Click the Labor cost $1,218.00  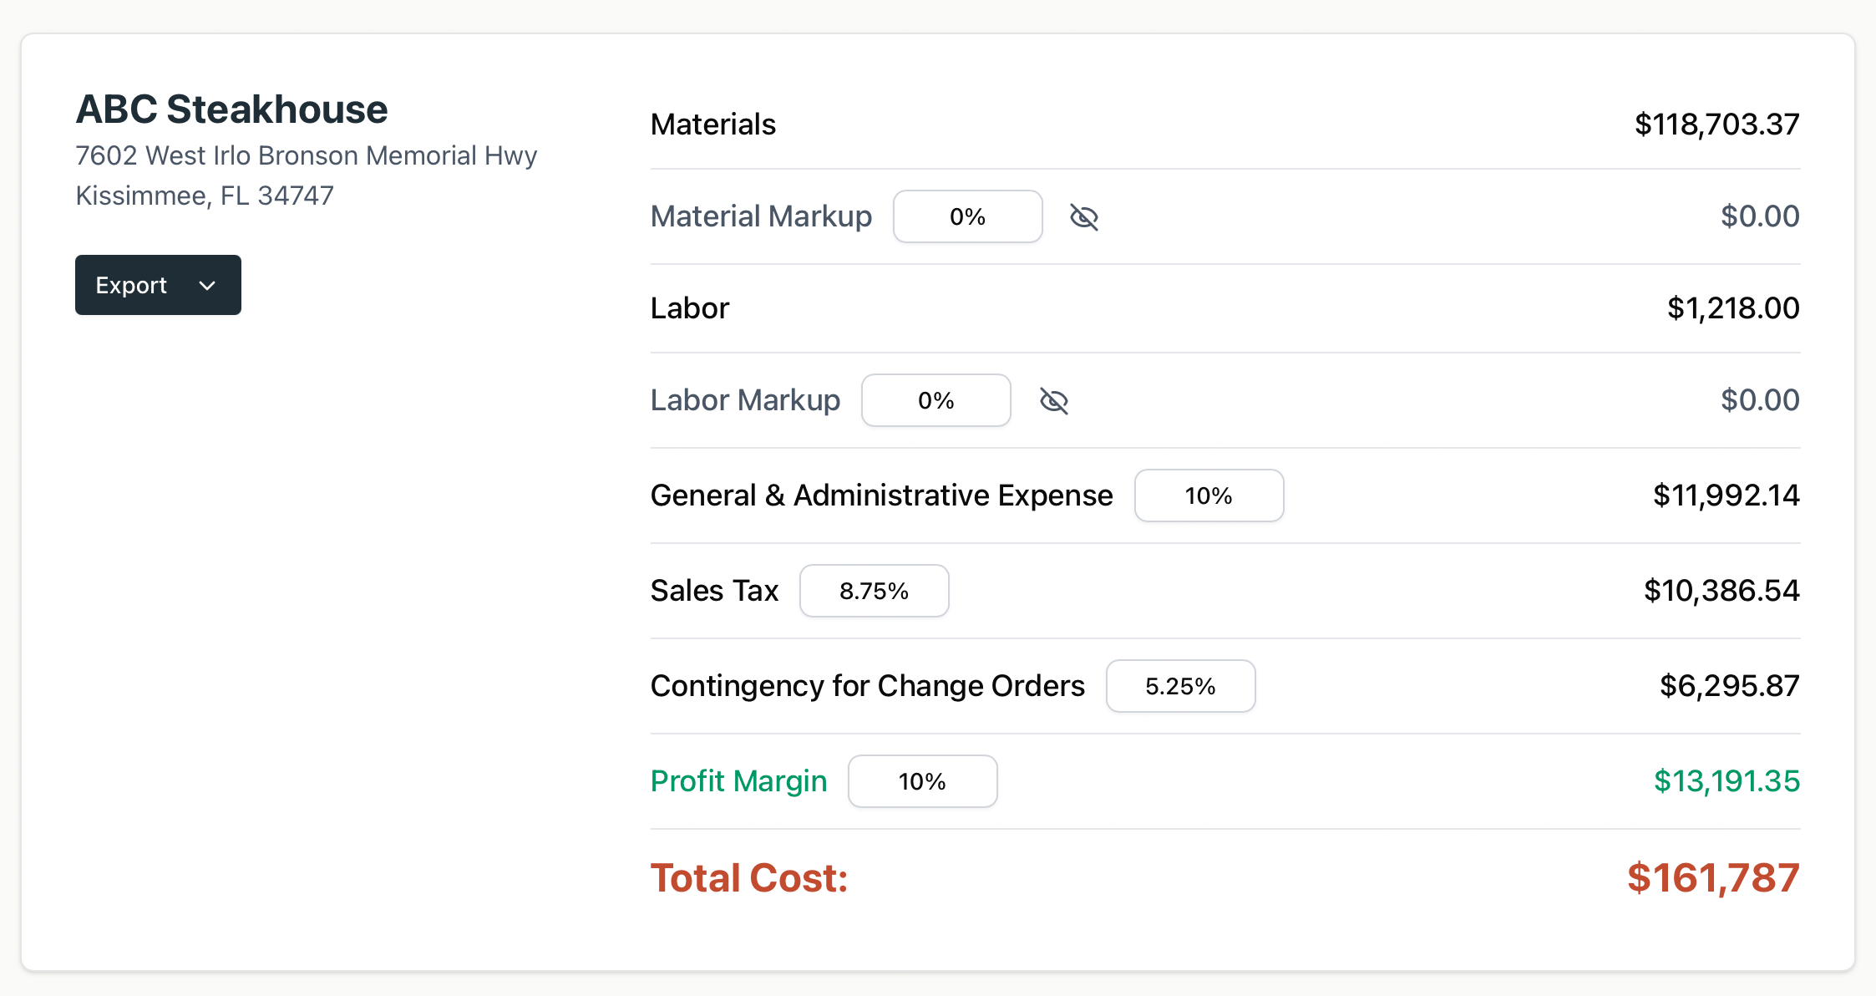[1733, 307]
